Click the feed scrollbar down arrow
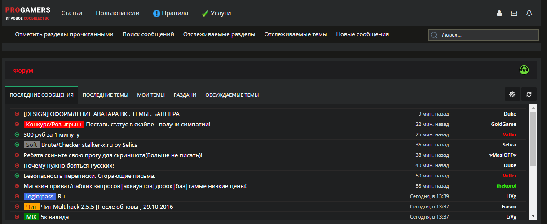 pyautogui.click(x=534, y=216)
